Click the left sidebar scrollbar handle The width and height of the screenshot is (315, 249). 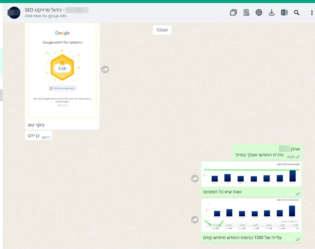coord(2,95)
